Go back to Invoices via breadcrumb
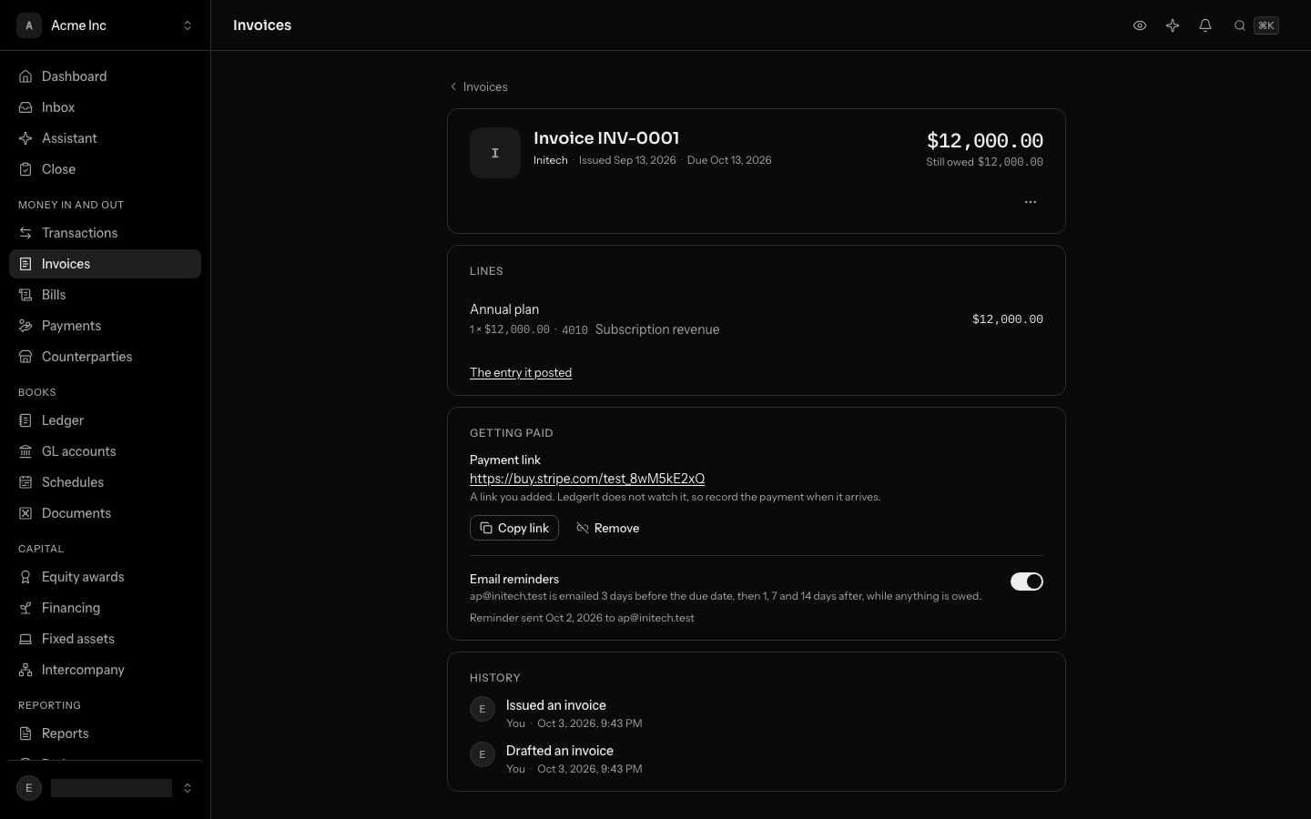 479,86
